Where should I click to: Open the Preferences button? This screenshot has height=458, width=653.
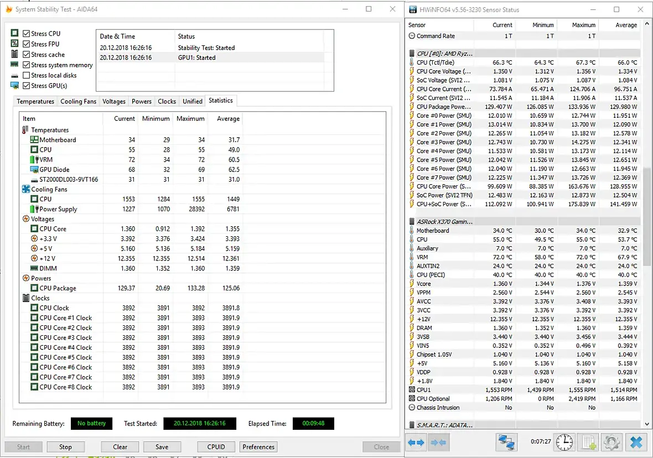pos(258,447)
